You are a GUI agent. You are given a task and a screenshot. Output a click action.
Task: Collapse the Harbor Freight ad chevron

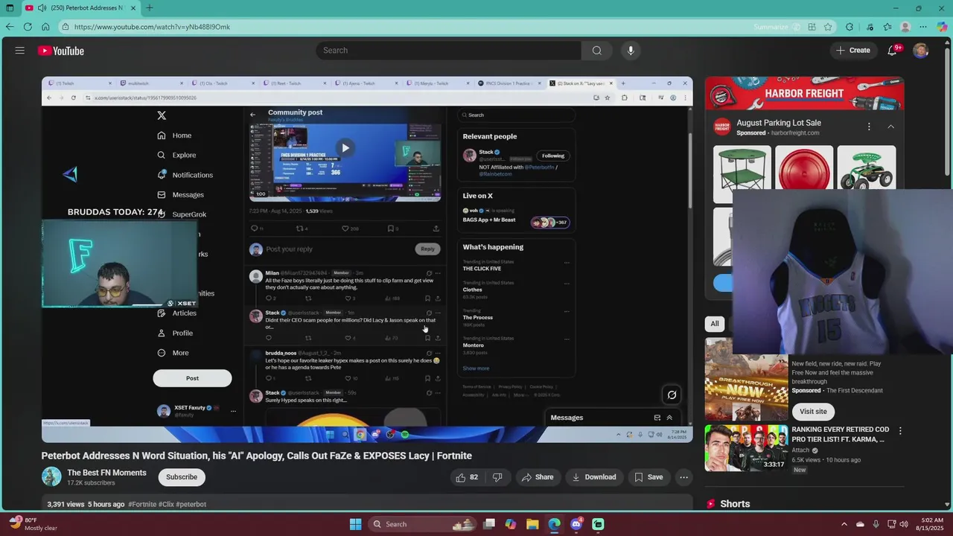tap(890, 127)
